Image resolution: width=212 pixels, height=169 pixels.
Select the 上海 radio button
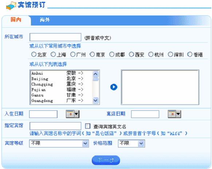[x=53, y=55]
